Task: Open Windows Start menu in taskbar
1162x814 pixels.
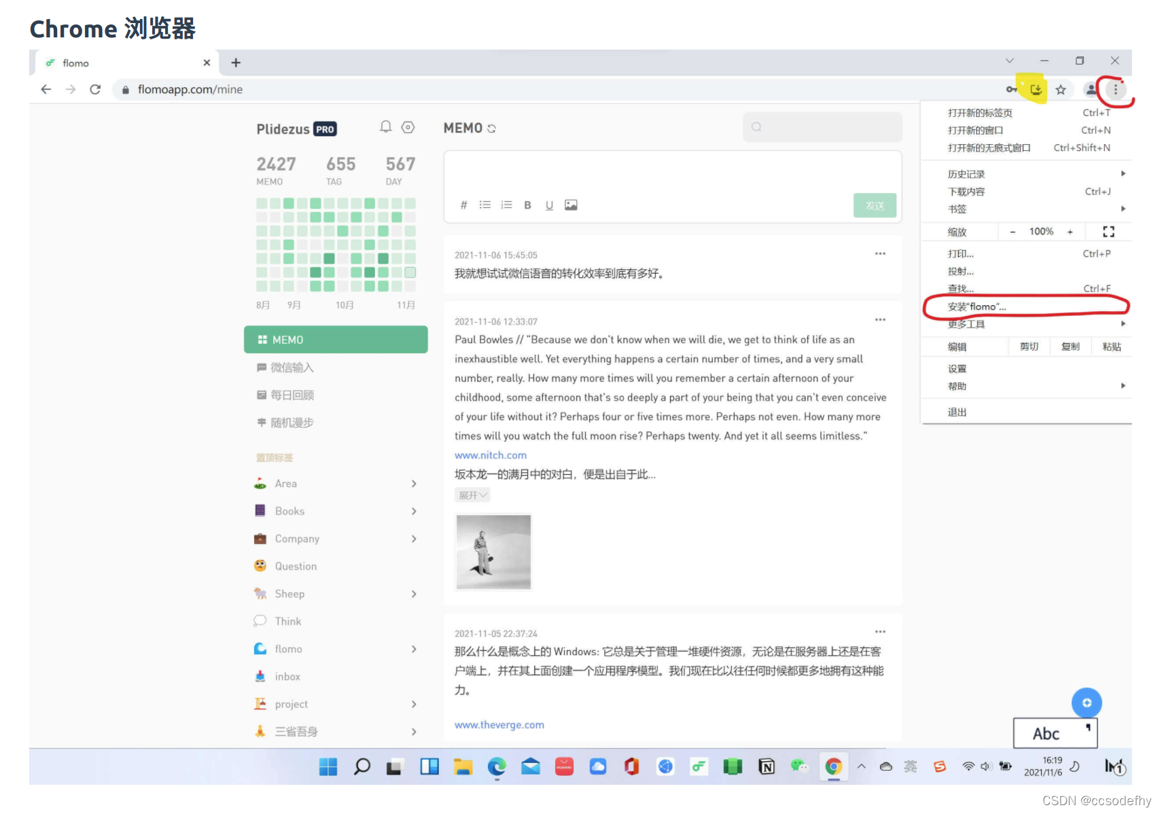Action: click(328, 766)
